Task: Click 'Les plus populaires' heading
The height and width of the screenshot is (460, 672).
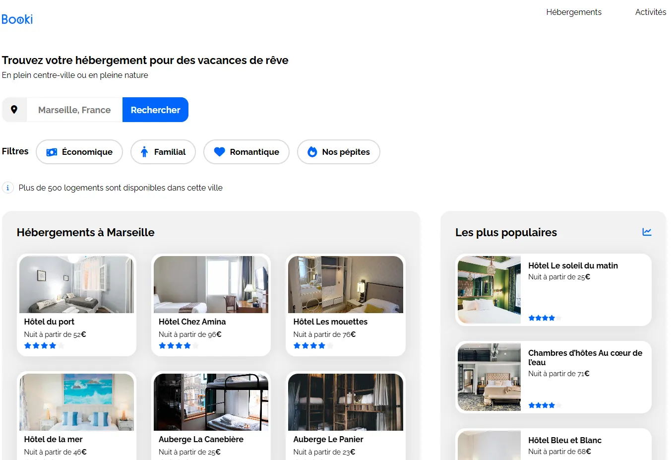Action: (506, 232)
